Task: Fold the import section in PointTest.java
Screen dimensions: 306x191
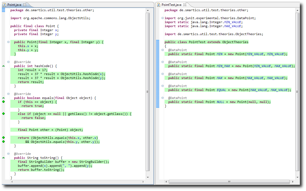Action: click(162, 18)
